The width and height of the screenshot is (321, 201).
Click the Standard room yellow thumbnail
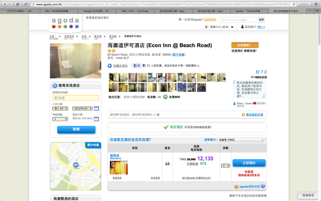119,167
